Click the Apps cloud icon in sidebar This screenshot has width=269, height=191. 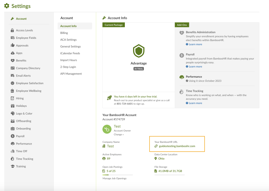point(12,53)
